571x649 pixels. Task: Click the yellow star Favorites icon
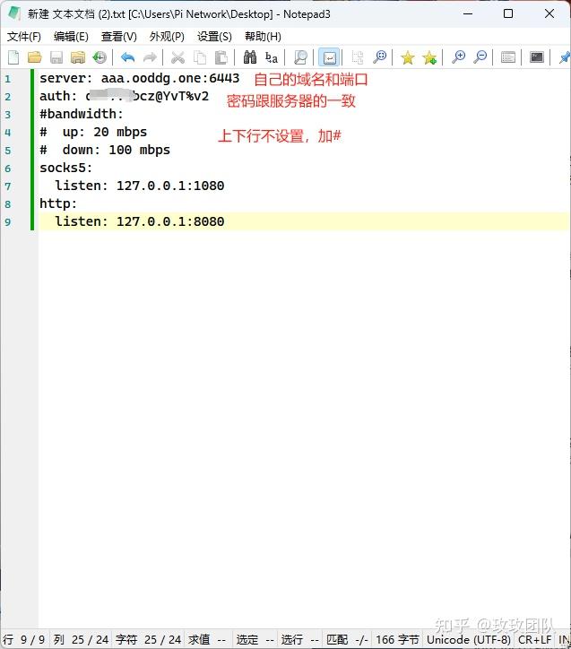[408, 57]
